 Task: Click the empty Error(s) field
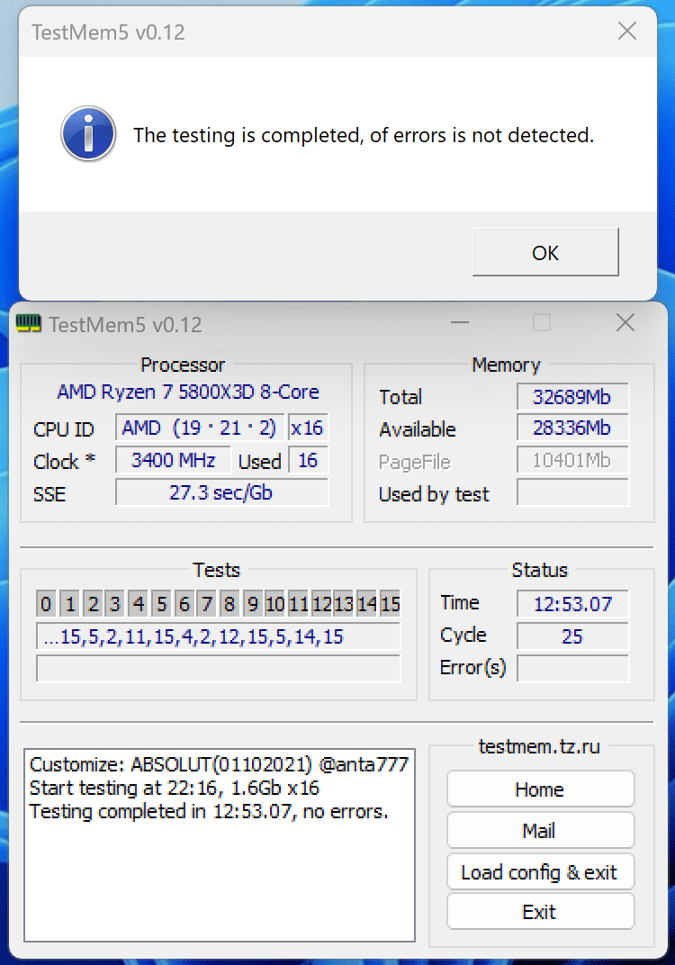(572, 668)
